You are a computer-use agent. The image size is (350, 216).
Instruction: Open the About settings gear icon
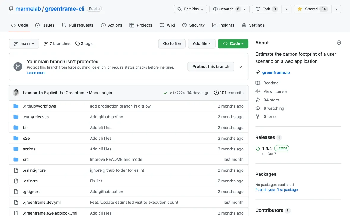(x=339, y=43)
